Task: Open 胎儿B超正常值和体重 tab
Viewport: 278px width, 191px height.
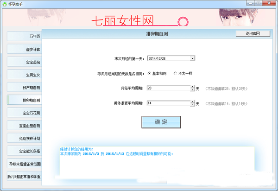Action: 25,177
